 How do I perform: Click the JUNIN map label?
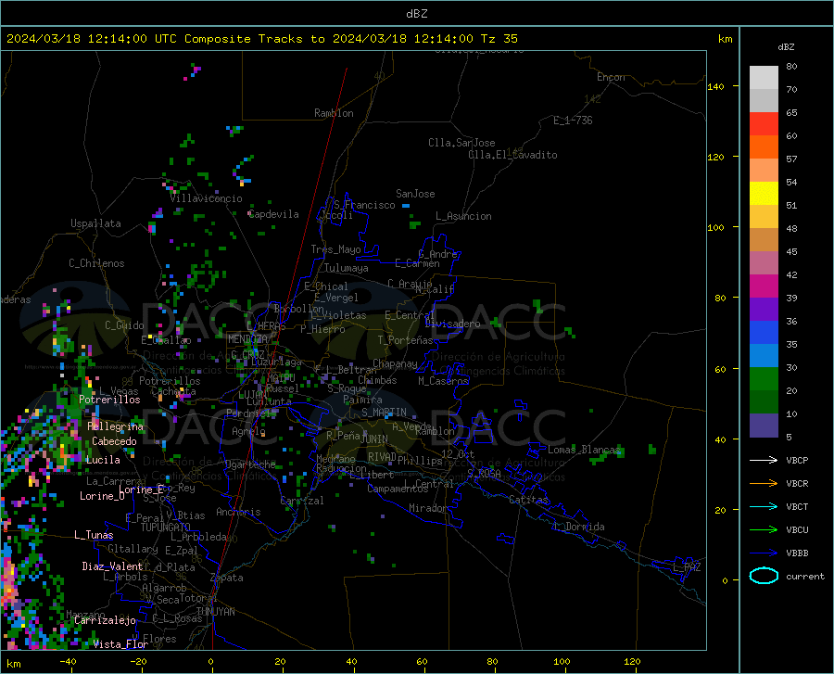tap(374, 439)
